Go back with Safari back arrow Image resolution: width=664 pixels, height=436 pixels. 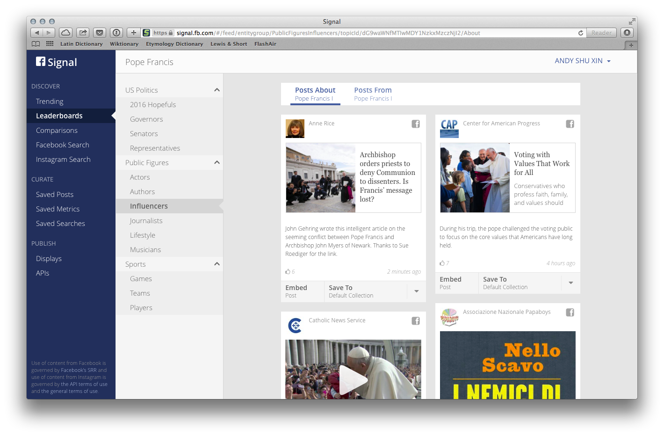pyautogui.click(x=36, y=33)
